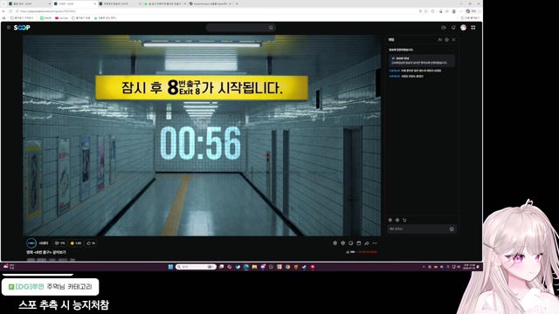Screen dimensions: 559x314
Task: Click the first round icon under the player
Action: click(x=335, y=243)
